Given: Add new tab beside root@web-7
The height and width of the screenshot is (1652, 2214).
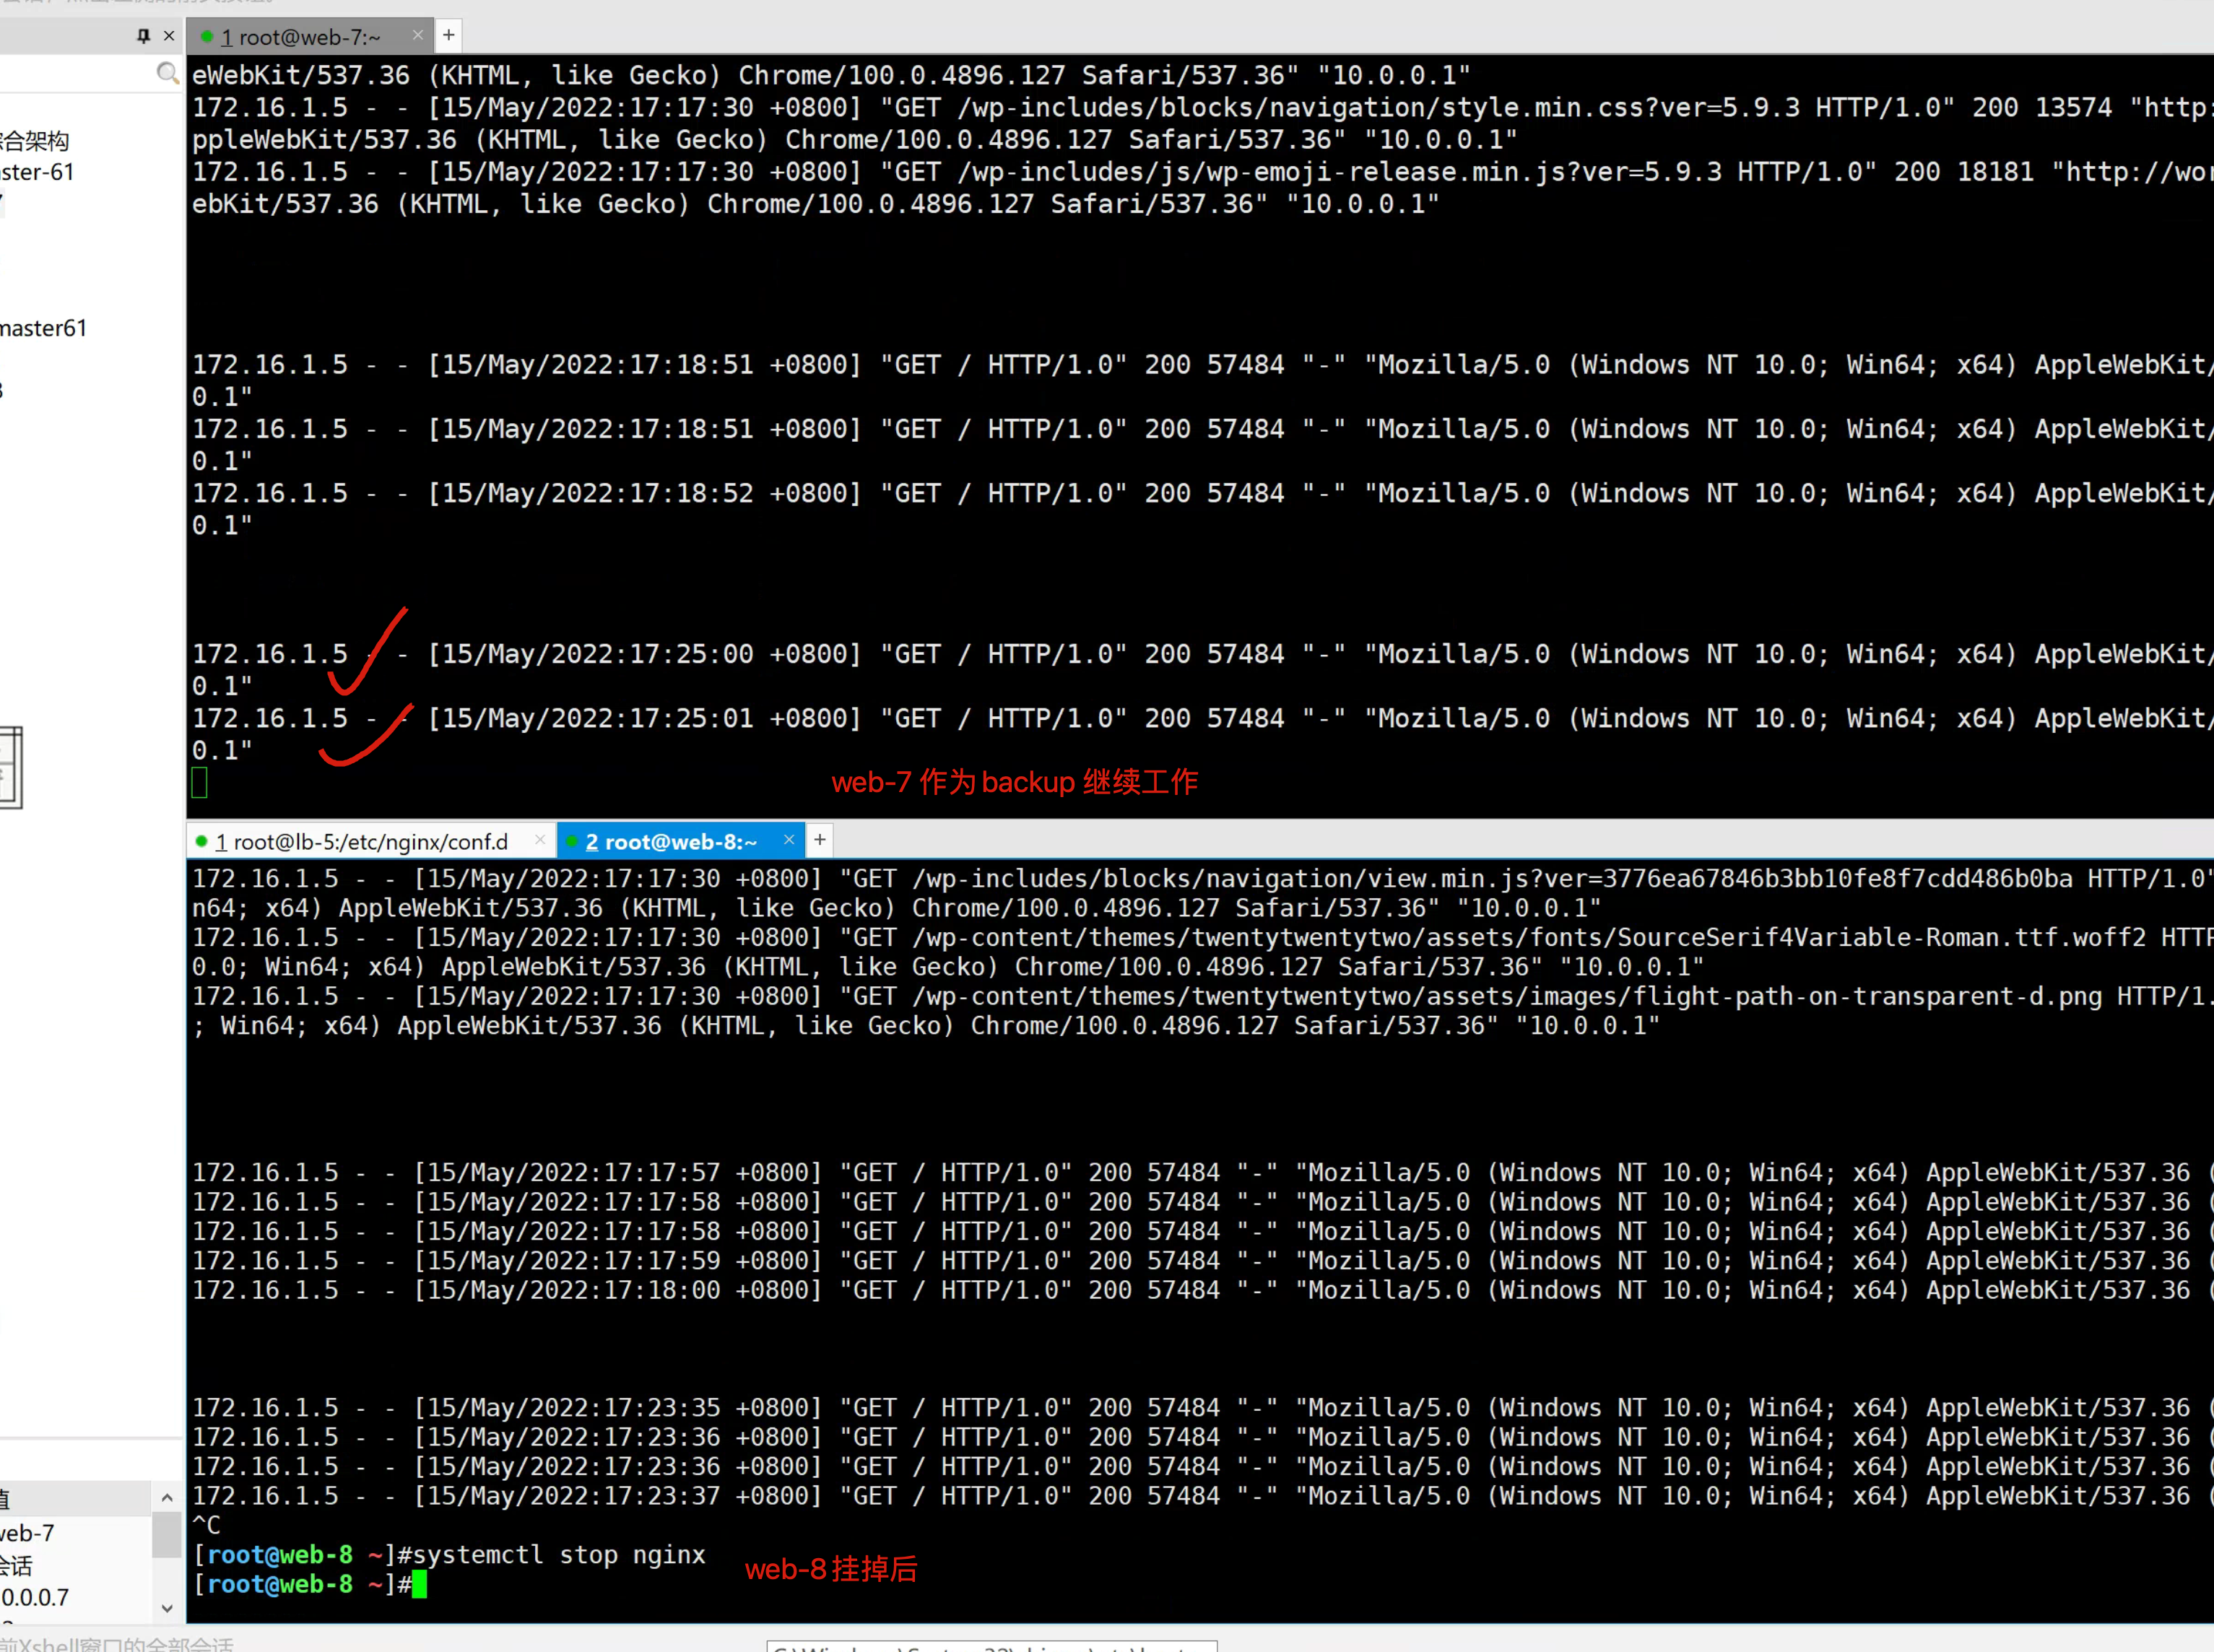Looking at the screenshot, I should [449, 36].
